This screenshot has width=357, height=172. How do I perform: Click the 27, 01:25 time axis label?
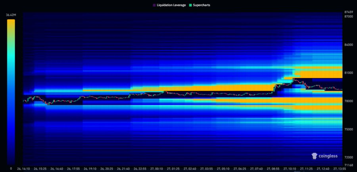point(173,169)
